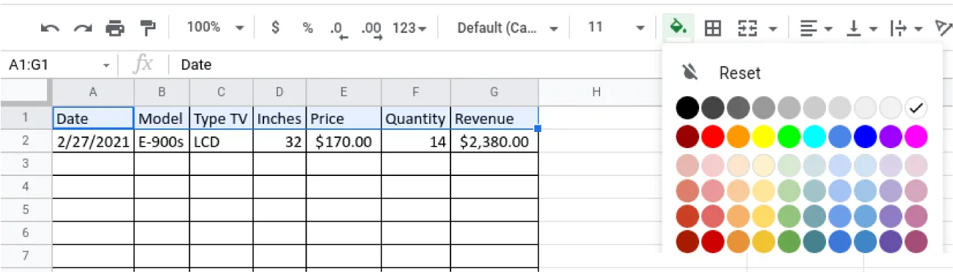Click the select-all corner box
Viewport: 953px width, 272px height.
click(x=26, y=92)
